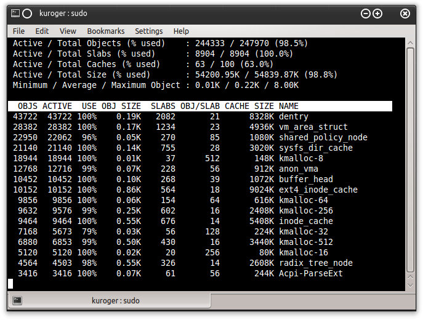Expand the Bookmarks menu
The width and height of the screenshot is (423, 320).
pos(105,31)
